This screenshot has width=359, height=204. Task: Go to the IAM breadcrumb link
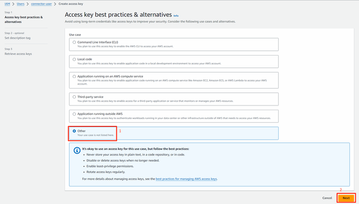(x=7, y=3)
